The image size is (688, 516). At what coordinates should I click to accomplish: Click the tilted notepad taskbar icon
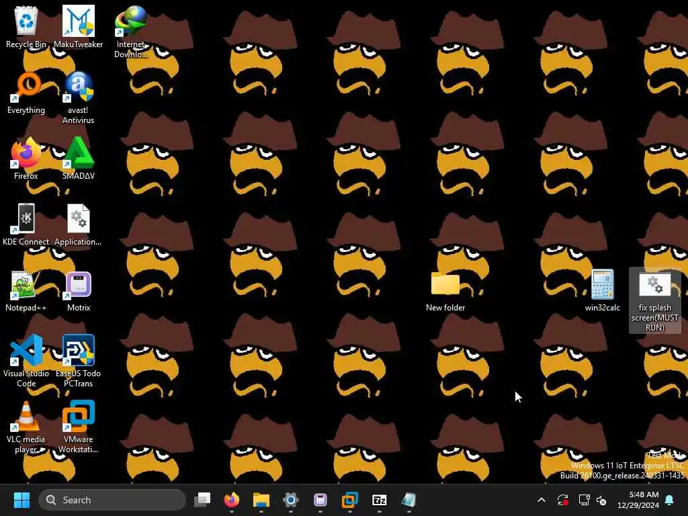point(408,500)
